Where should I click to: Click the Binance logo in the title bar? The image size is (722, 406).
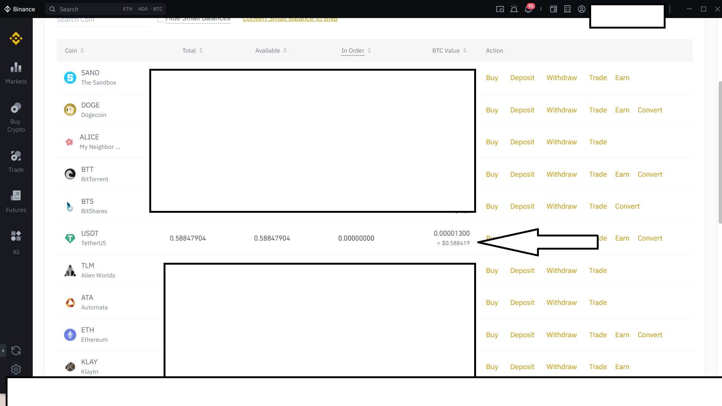point(20,9)
